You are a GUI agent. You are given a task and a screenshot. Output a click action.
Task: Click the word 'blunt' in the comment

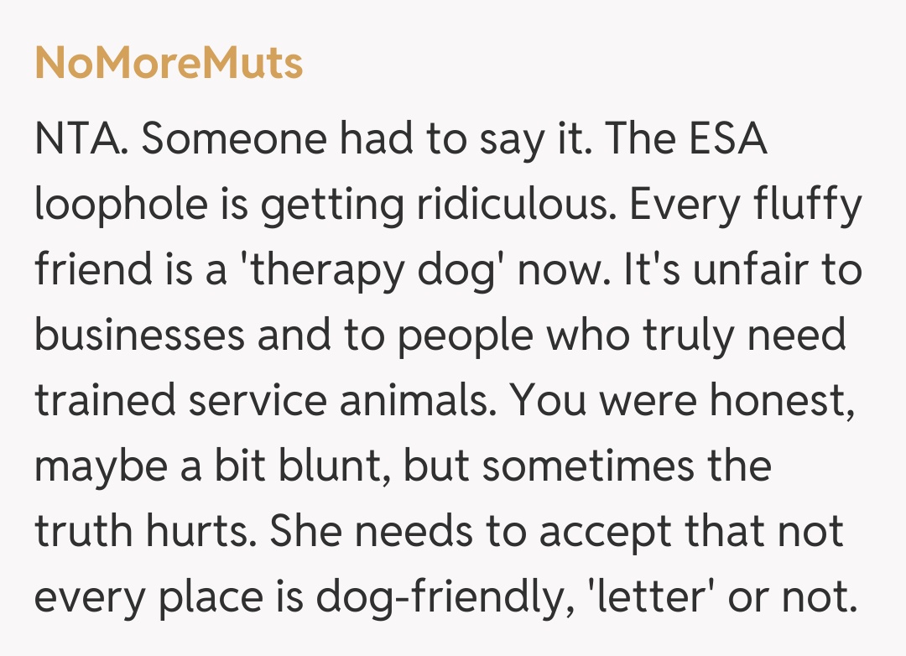click(x=335, y=466)
